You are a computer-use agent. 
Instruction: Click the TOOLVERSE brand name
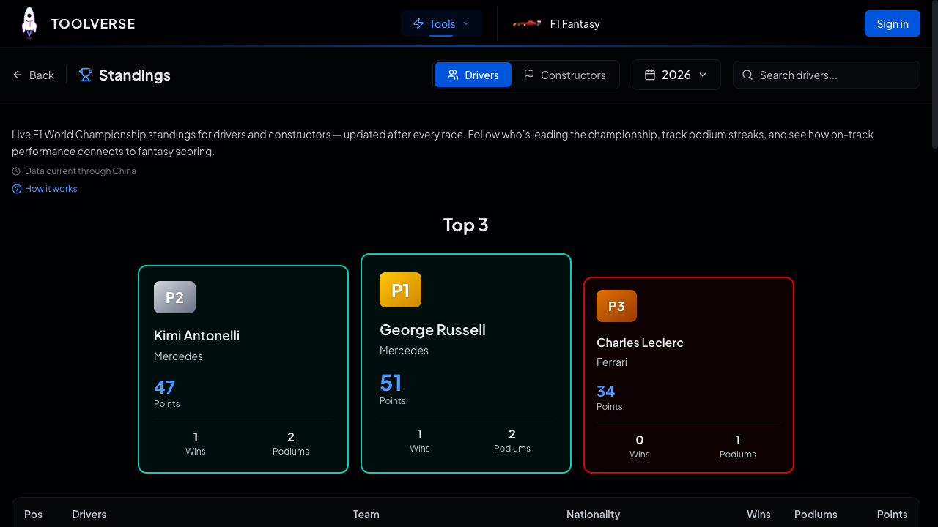click(x=93, y=23)
